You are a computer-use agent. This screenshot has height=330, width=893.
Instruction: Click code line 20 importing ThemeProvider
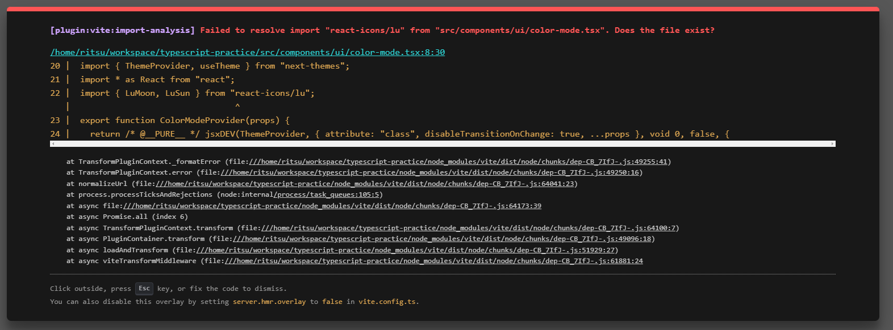[x=200, y=66]
